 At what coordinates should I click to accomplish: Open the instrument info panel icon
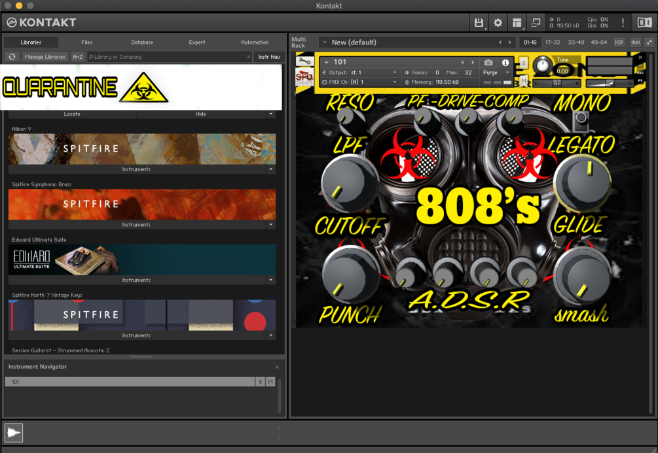(x=505, y=63)
